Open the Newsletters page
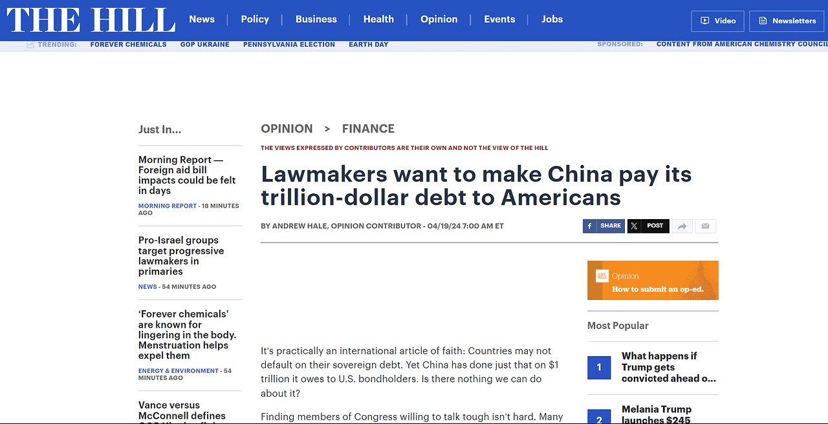 click(787, 21)
